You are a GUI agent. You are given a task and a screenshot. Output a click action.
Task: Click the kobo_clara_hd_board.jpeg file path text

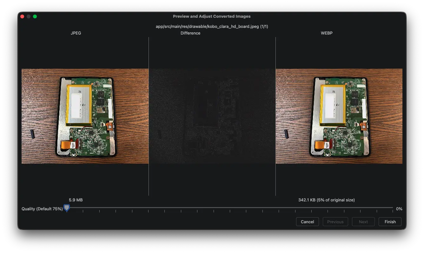(212, 27)
